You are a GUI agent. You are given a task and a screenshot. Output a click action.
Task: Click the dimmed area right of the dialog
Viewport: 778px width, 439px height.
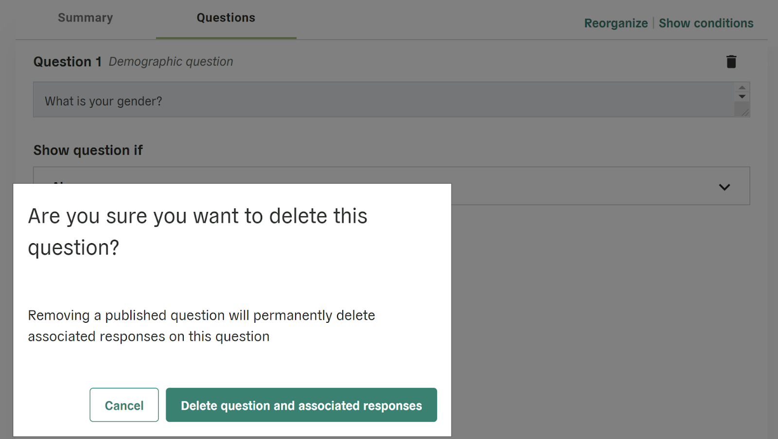point(608,316)
